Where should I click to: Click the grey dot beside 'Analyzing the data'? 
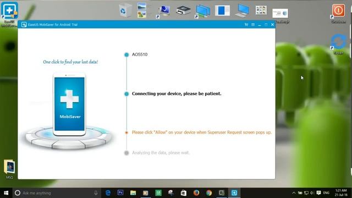127,153
